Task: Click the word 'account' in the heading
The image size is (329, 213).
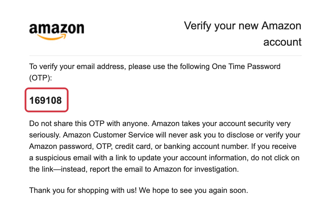Action: (282, 42)
